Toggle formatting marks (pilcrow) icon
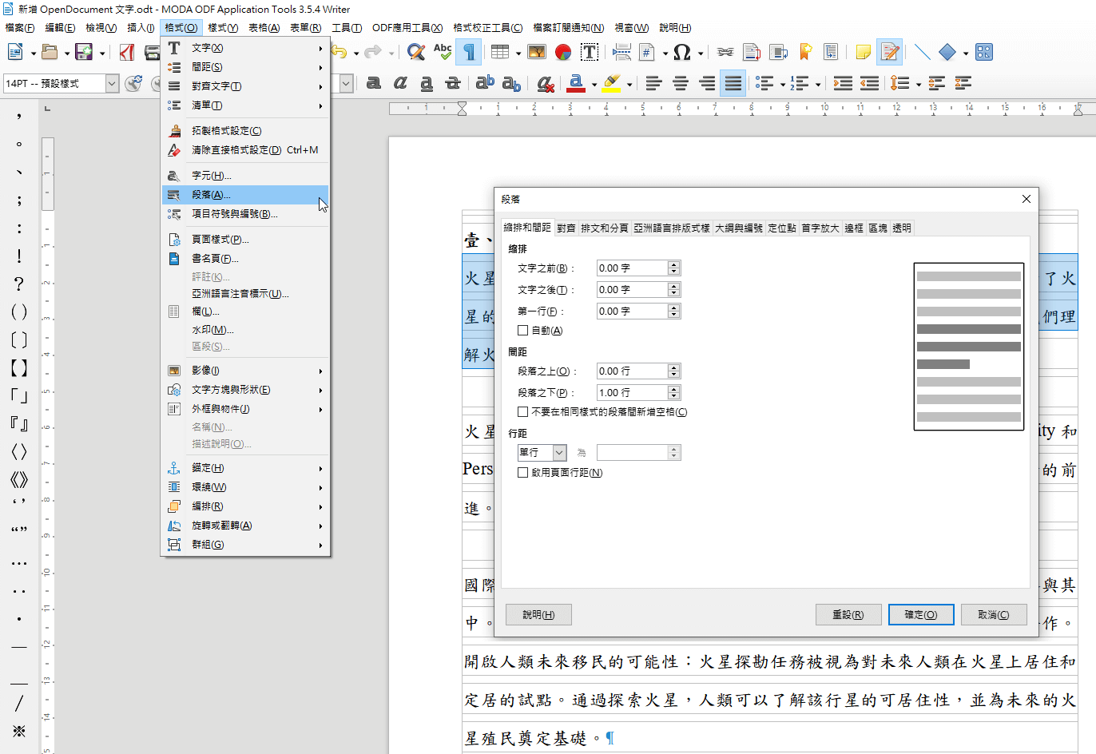Image resolution: width=1096 pixels, height=754 pixels. tap(470, 53)
